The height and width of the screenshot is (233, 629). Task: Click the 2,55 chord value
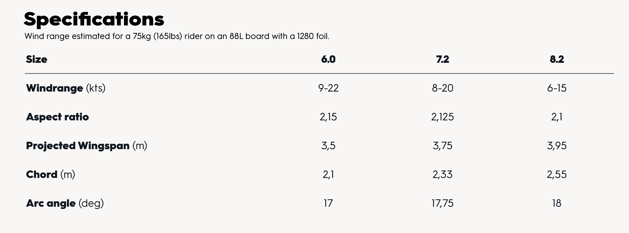557,174
